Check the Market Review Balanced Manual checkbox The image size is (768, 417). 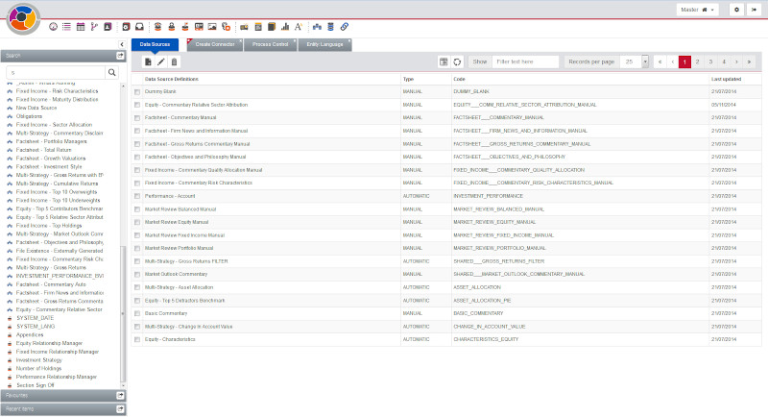tap(137, 209)
